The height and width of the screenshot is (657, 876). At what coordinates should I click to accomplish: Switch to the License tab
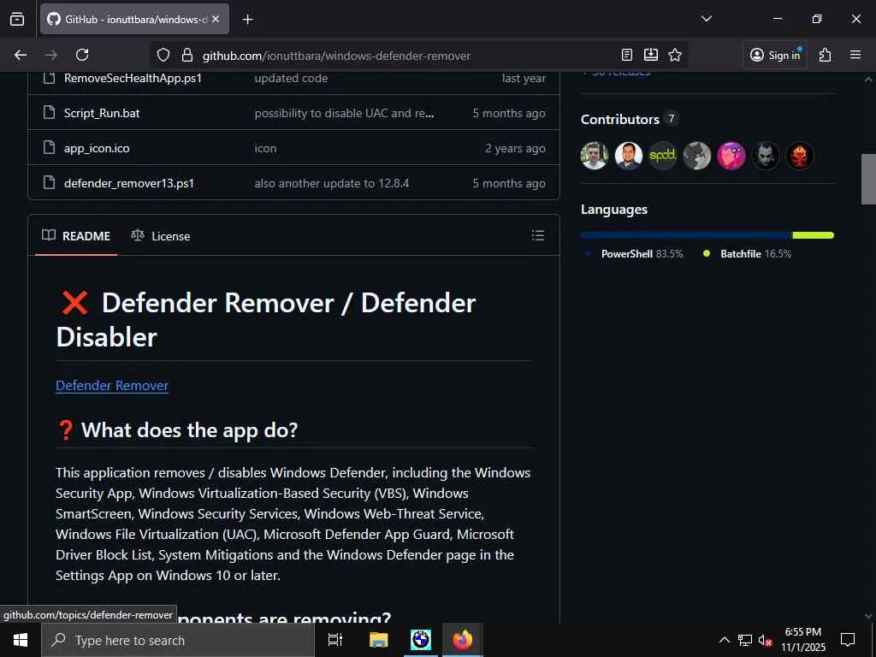pos(160,236)
